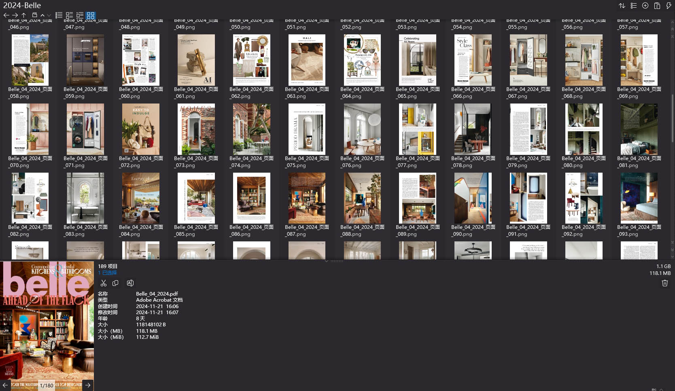
Task: Open the selection checklist icon
Action: (x=634, y=6)
